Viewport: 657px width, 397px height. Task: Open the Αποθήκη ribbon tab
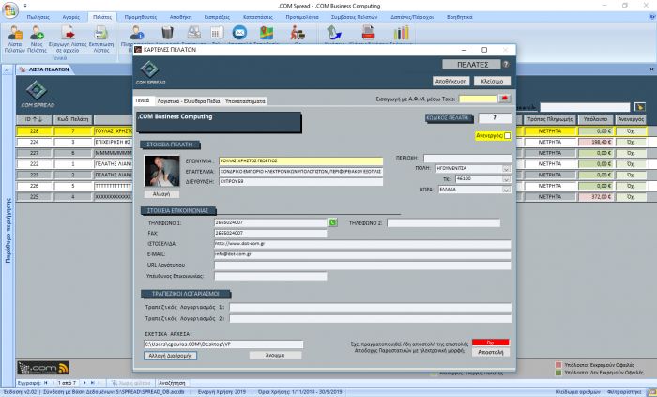180,17
